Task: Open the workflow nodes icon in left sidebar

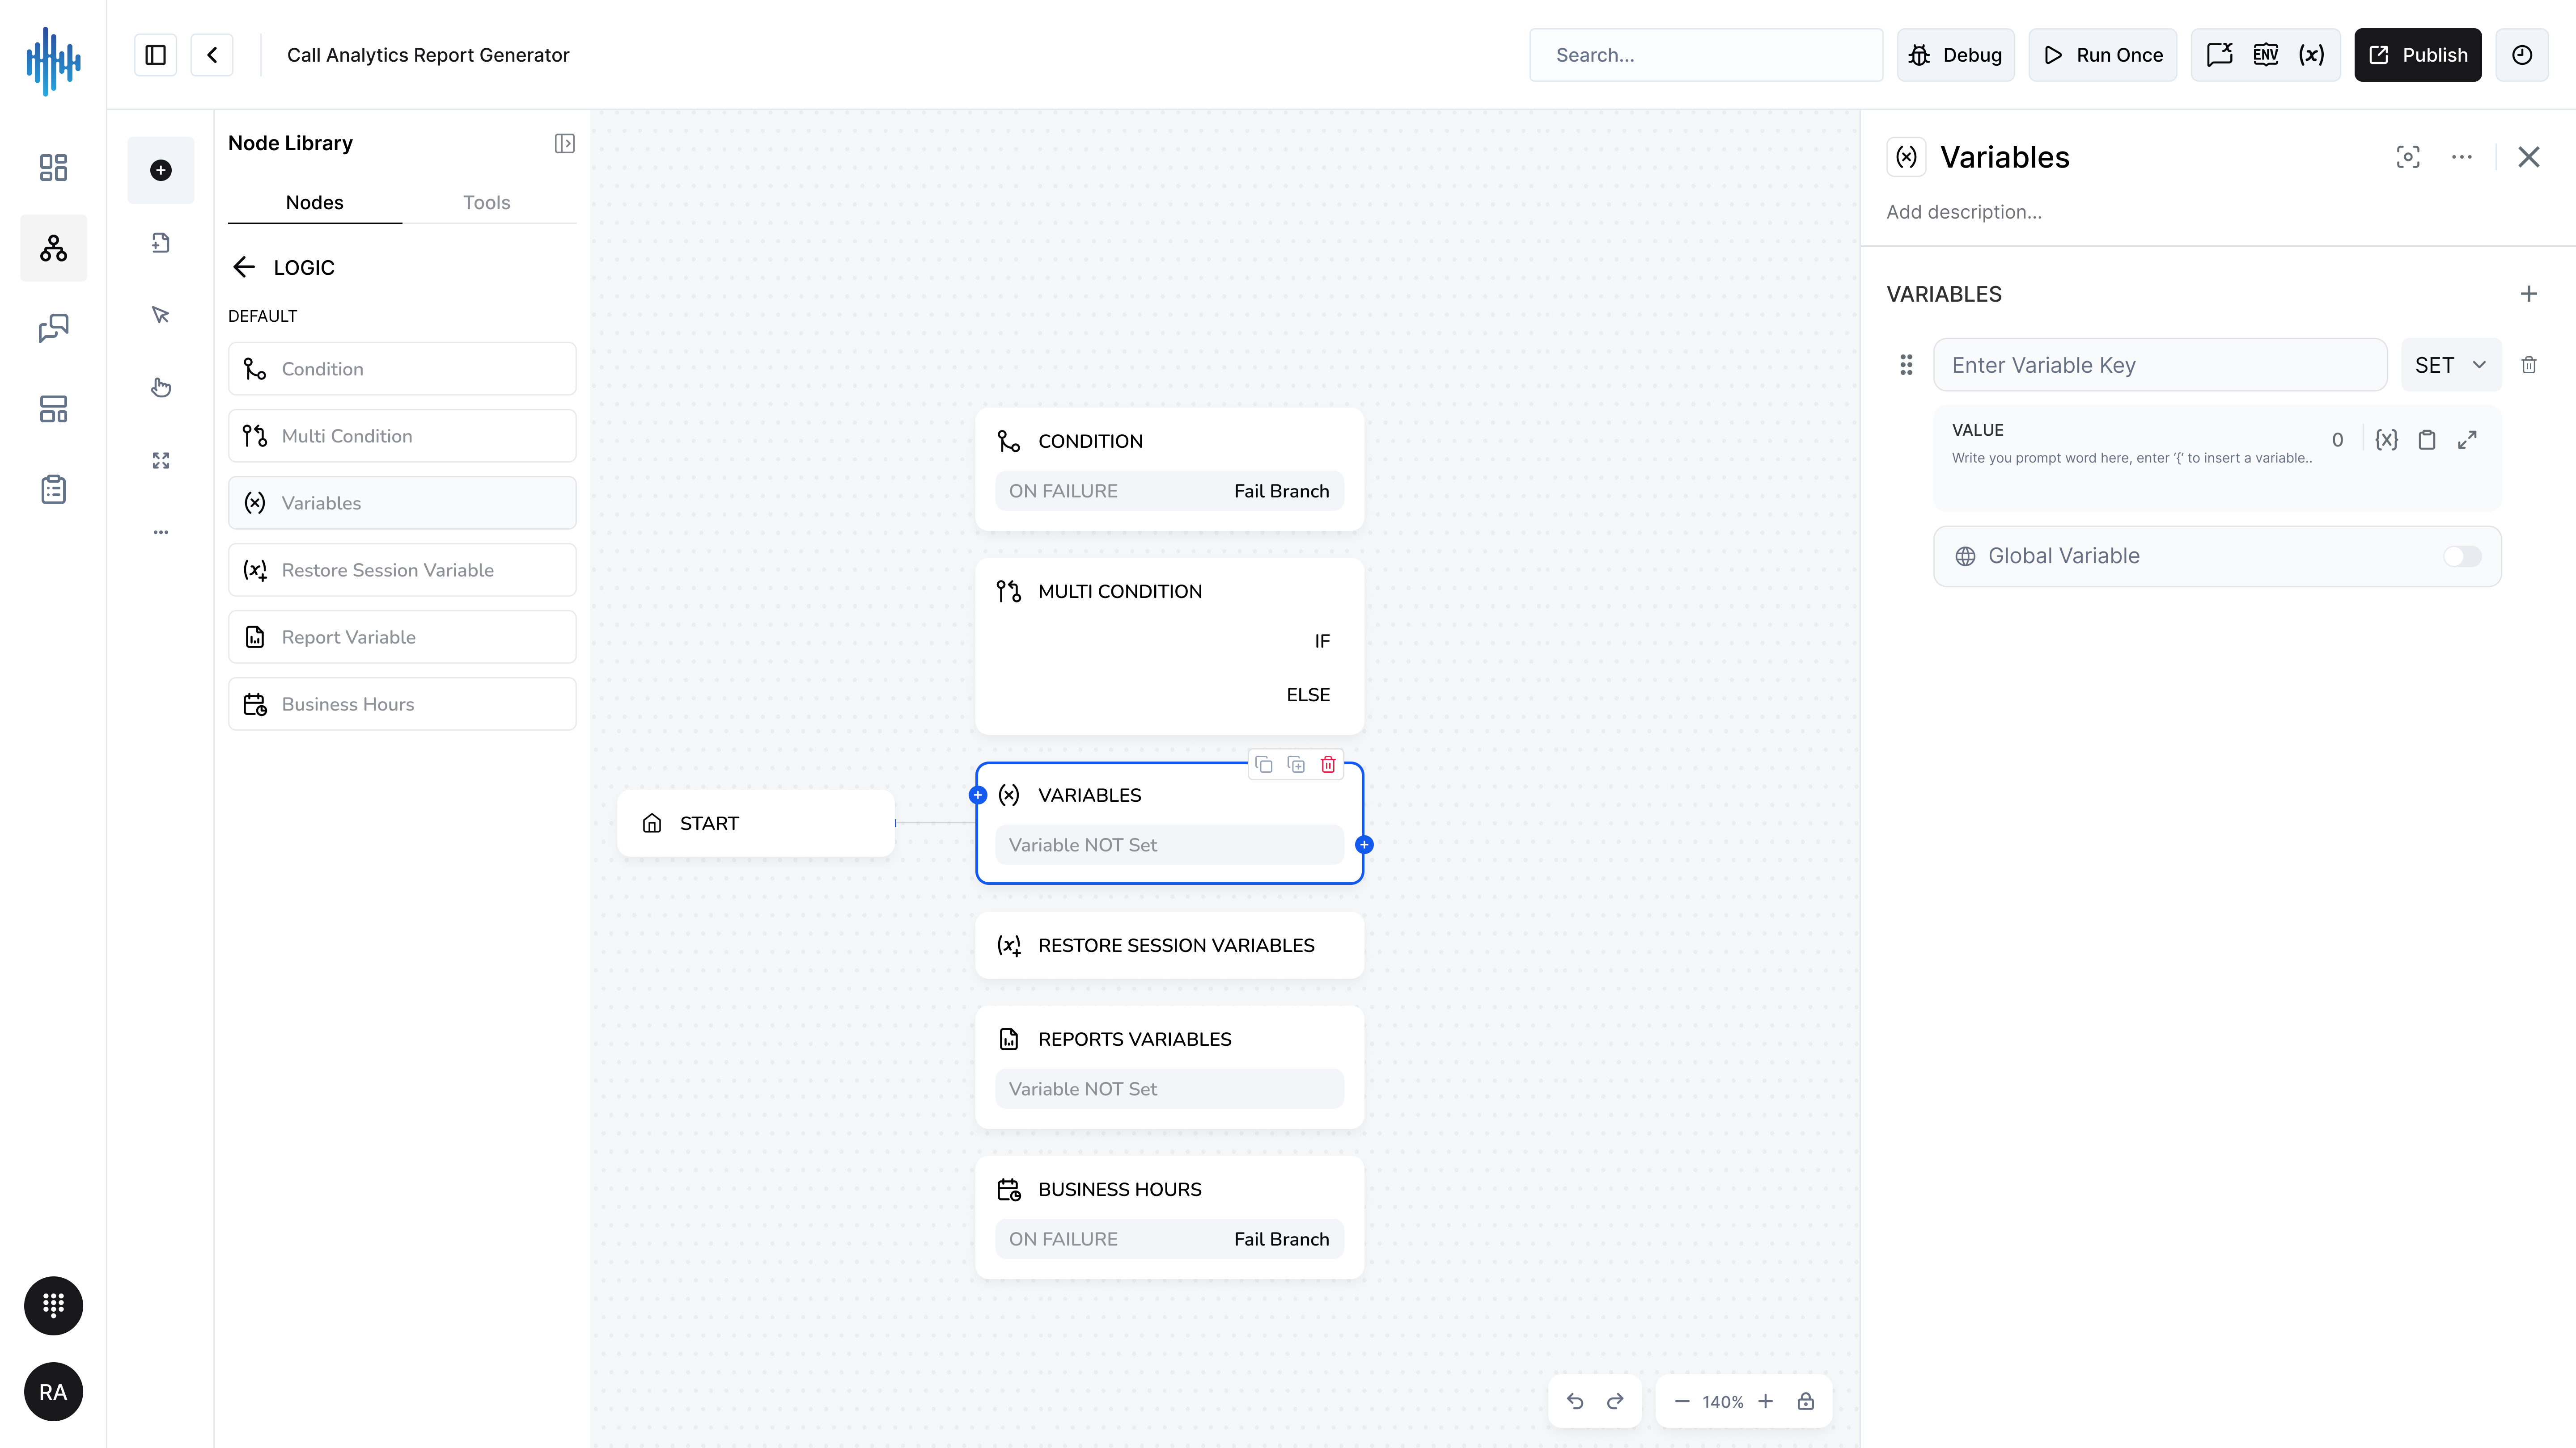Action: (x=53, y=248)
